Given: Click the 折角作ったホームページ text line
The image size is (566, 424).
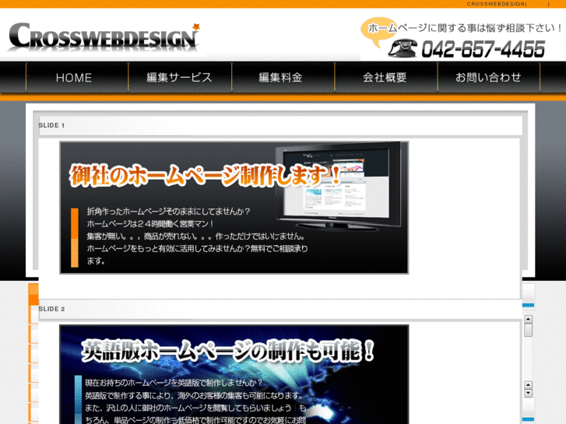Looking at the screenshot, I should 169,212.
